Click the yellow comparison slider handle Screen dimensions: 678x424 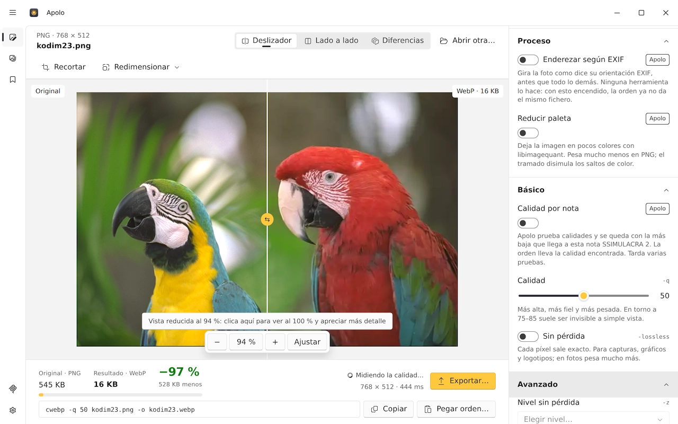coord(267,219)
